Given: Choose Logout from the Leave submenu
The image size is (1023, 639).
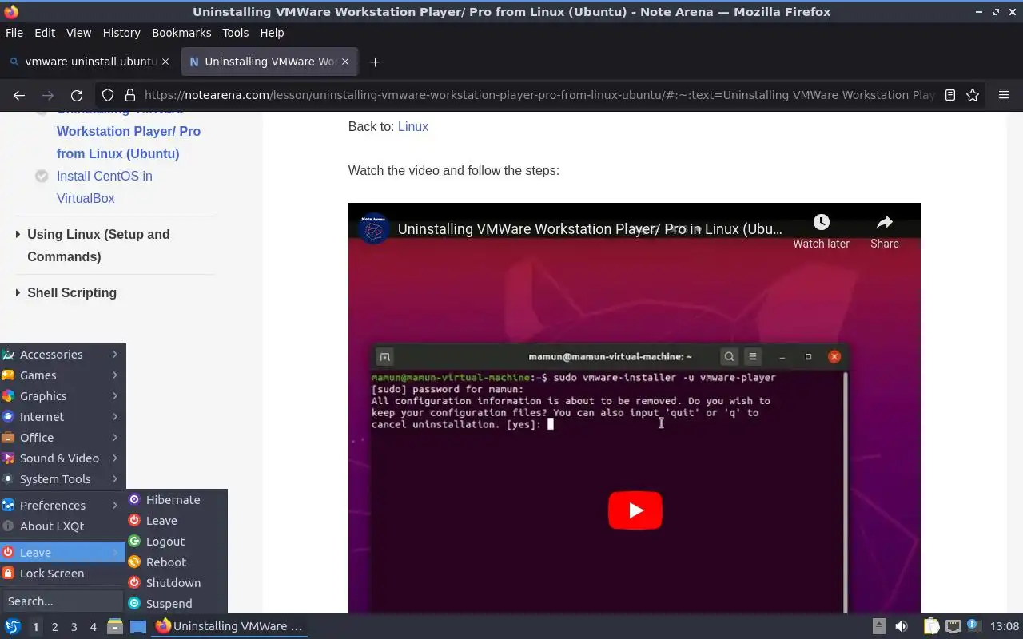Looking at the screenshot, I should point(177,542).
